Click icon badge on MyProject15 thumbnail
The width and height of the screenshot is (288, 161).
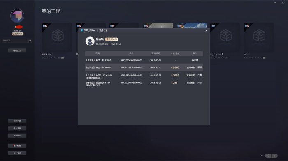(213, 26)
